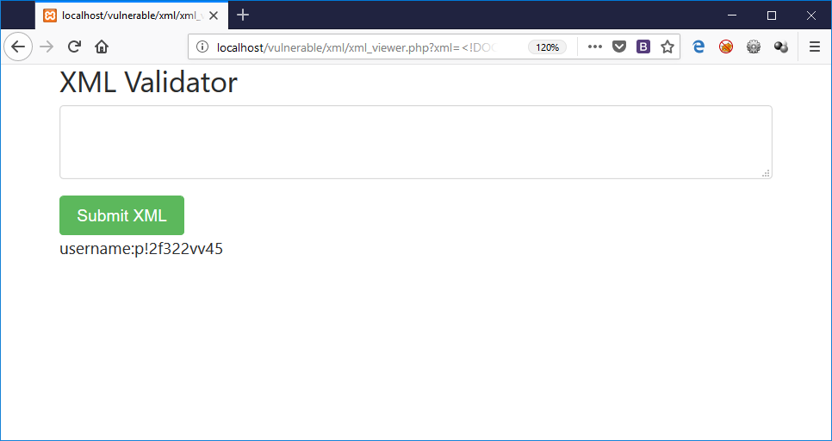Screen dimensions: 832x441
Task: Click the XML Validator heading
Action: [x=148, y=83]
